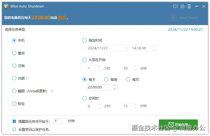Increase the 从现在开始 hours value
This screenshot has height=136, width=210.
tap(100, 67)
